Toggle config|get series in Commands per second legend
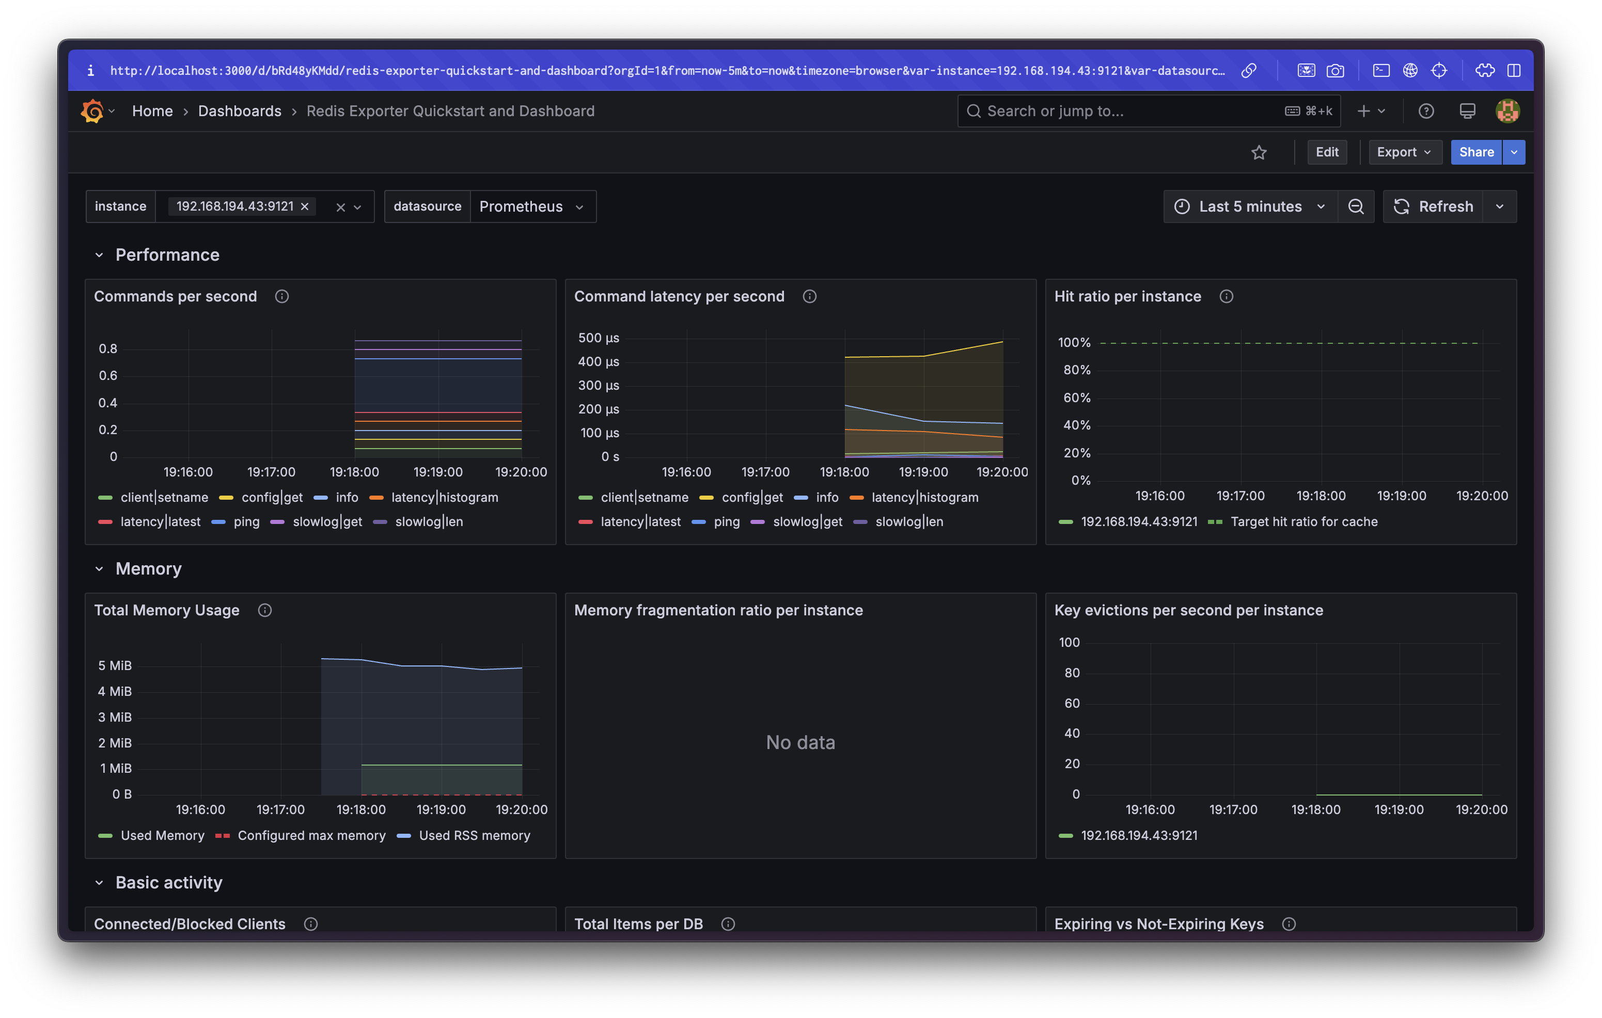This screenshot has width=1602, height=1018. [x=272, y=497]
